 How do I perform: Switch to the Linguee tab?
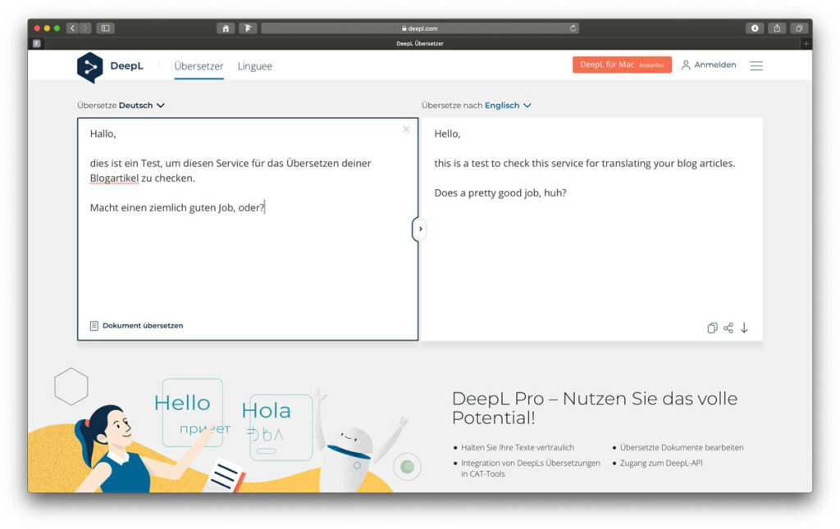pos(254,66)
